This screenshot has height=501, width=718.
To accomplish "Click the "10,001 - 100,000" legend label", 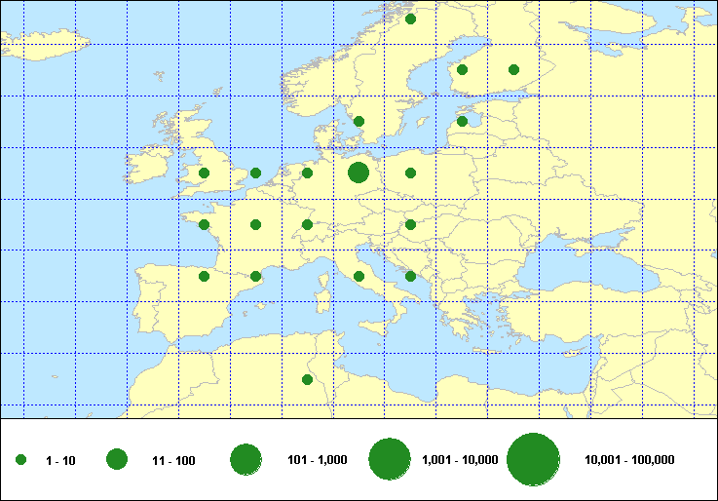I will 628,460.
